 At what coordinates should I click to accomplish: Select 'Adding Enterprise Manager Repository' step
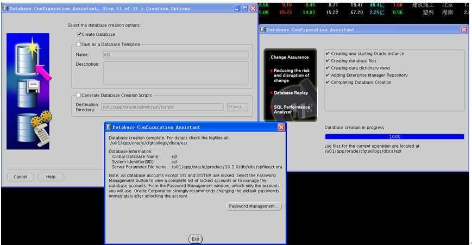[369, 76]
